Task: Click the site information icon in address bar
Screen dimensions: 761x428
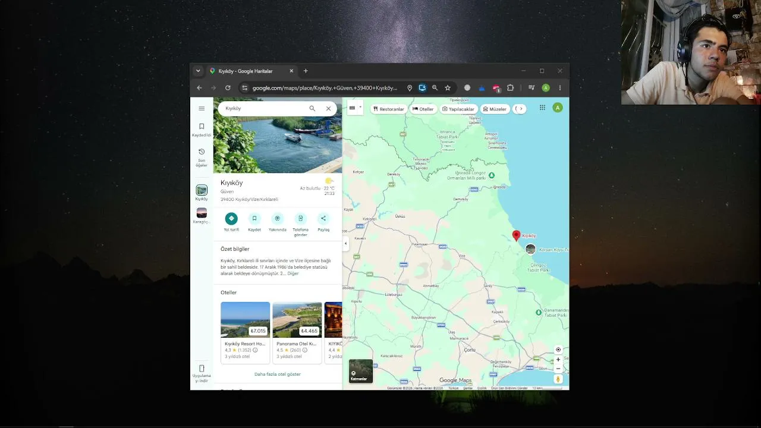Action: (244, 88)
